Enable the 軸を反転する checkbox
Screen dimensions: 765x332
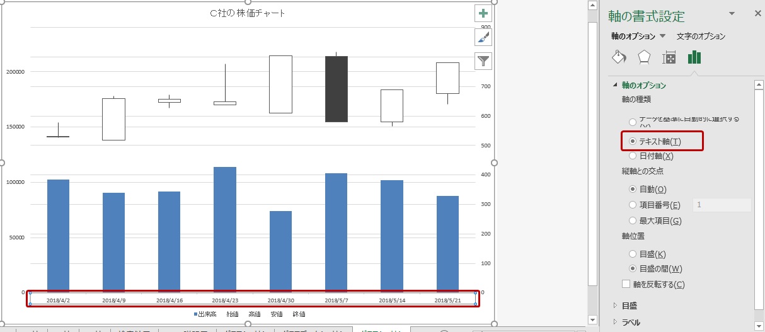626,285
